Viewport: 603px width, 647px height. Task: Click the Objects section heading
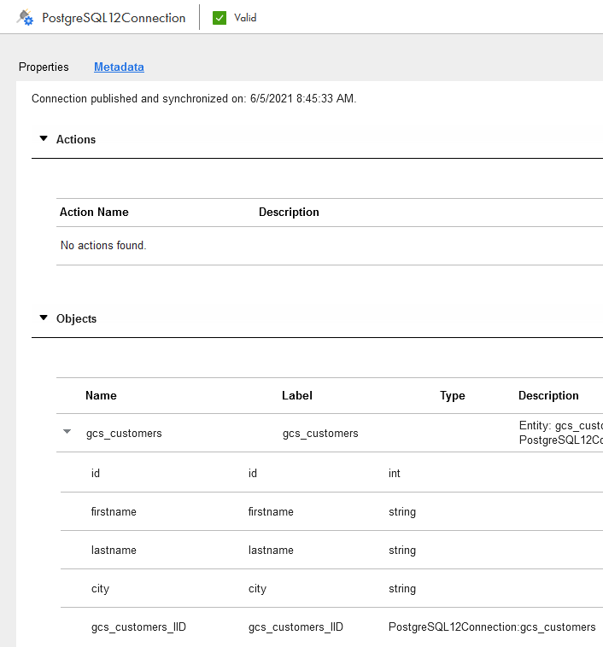(76, 319)
